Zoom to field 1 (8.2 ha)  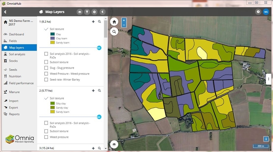99,21
